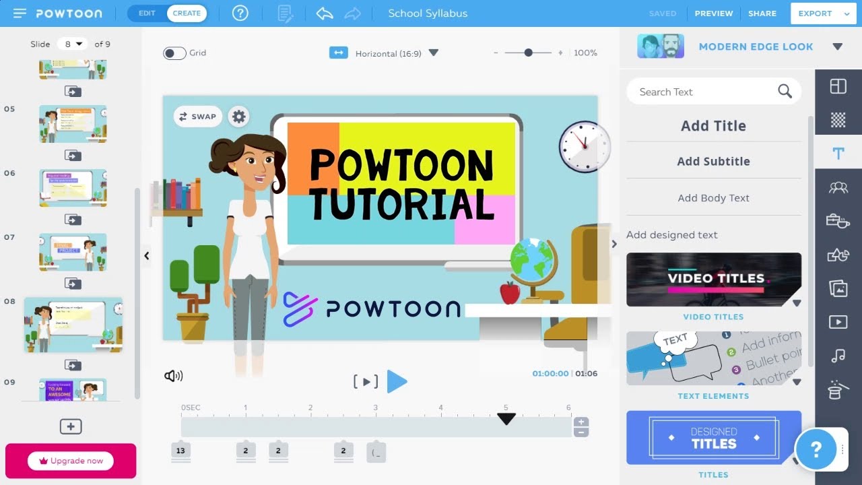Click the School Syllabus project title
862x485 pixels.
click(428, 13)
